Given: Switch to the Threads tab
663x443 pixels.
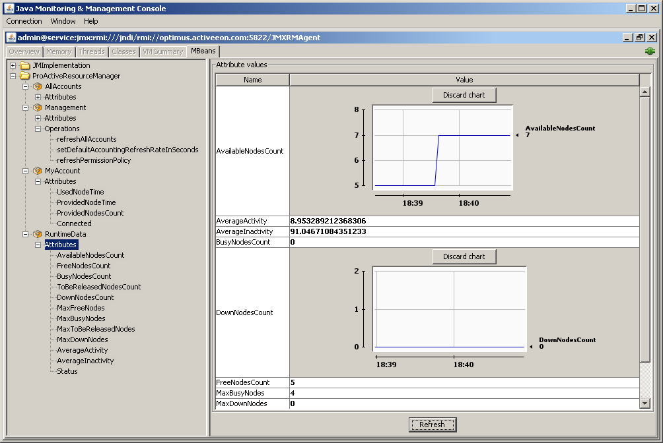Looking at the screenshot, I should (92, 51).
